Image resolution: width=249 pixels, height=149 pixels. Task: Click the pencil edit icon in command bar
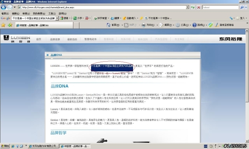(x=217, y=25)
